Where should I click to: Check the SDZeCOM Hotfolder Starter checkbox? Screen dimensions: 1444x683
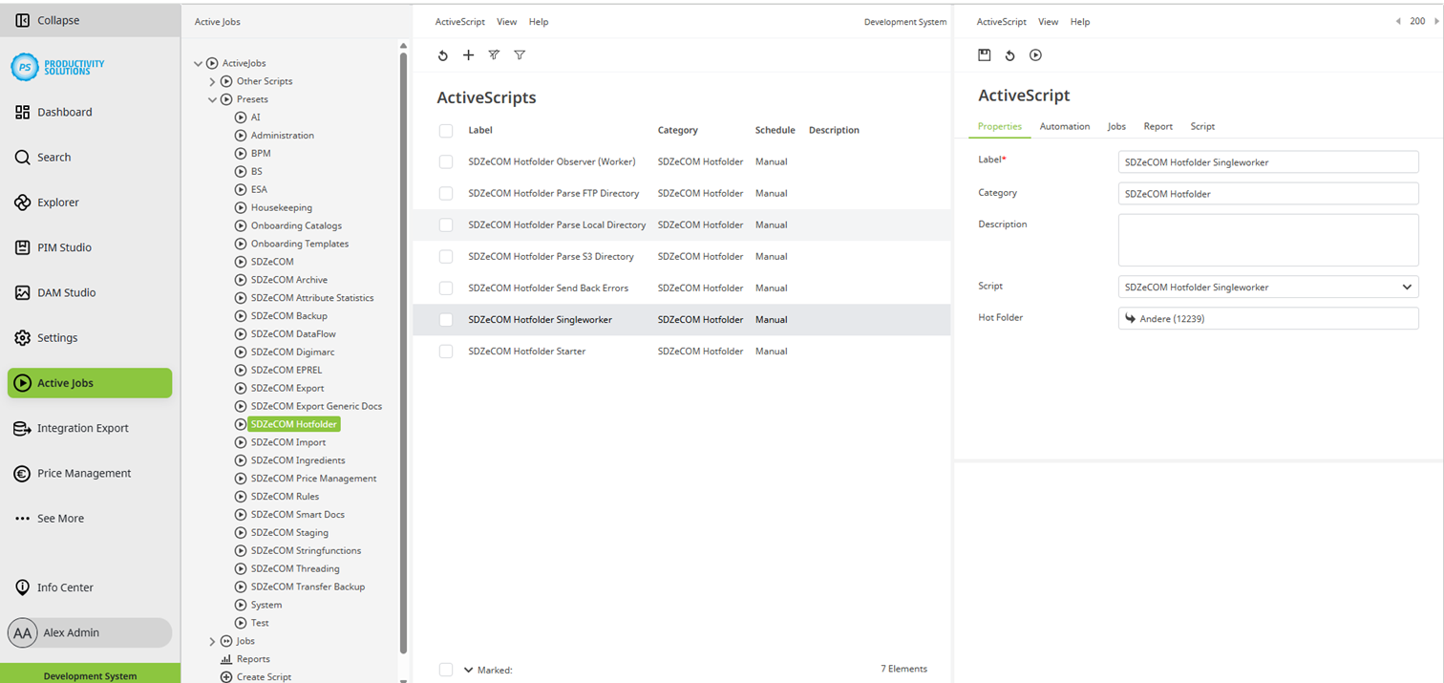pos(445,351)
